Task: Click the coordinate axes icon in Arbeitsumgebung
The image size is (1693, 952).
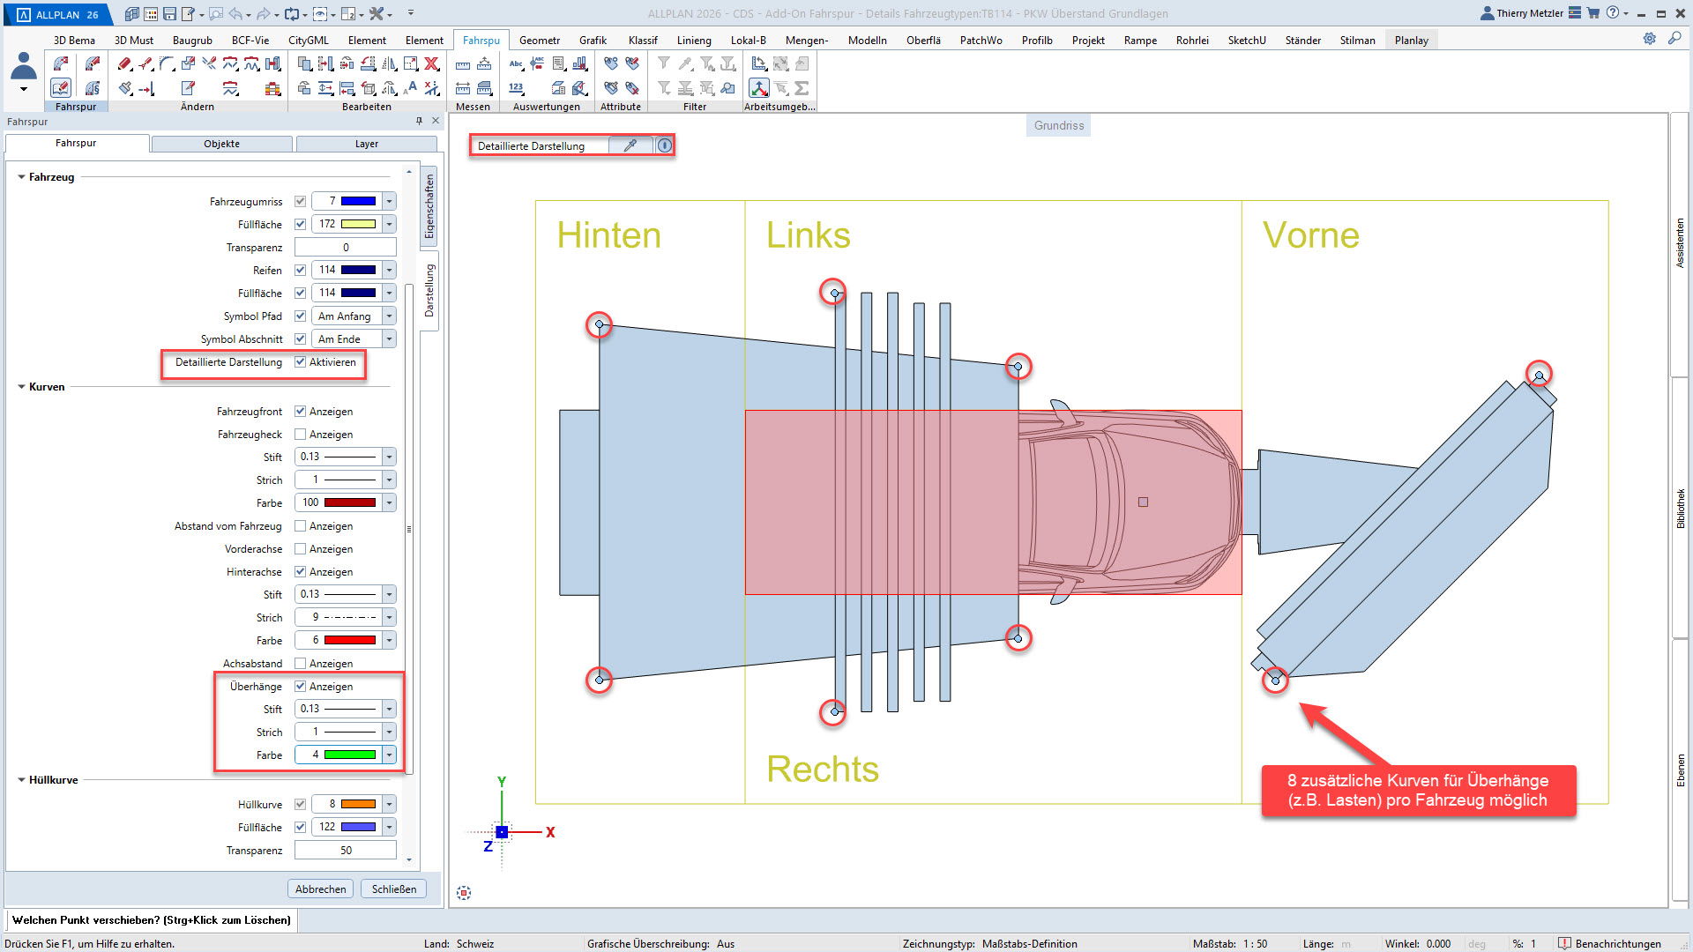Action: 758,87
